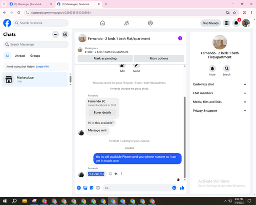Select the All chats filter tab
This screenshot has height=205, width=256.
7,56
